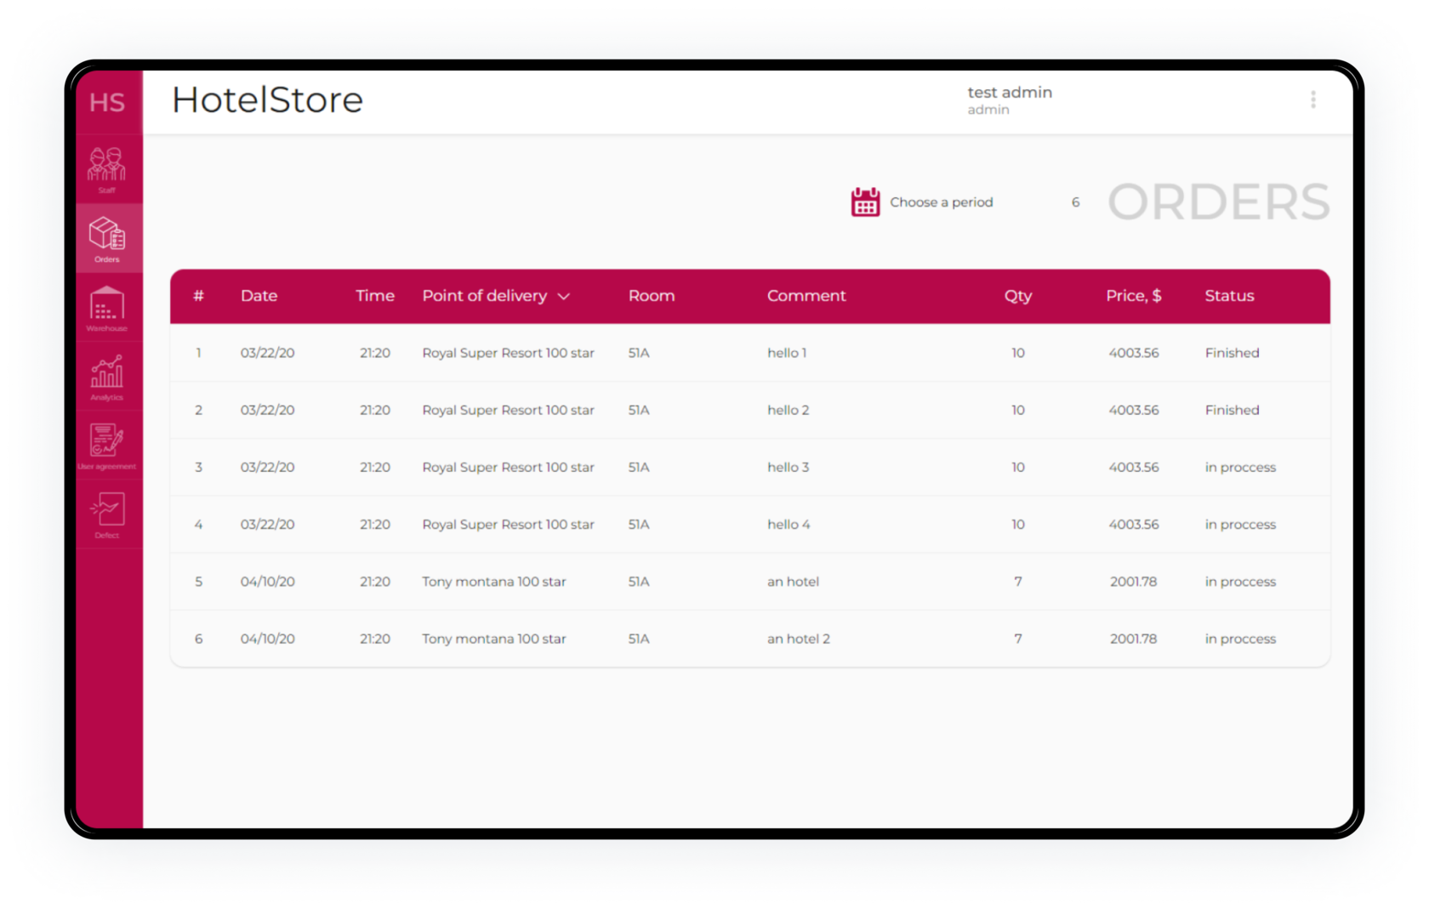Click the price 2001.78 in order 6
Image resolution: width=1429 pixels, height=909 pixels.
[1133, 639]
